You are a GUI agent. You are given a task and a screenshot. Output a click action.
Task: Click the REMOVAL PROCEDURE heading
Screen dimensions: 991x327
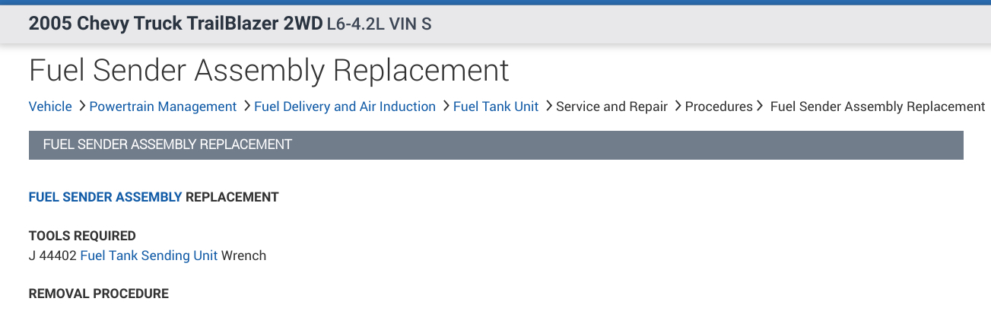(99, 294)
